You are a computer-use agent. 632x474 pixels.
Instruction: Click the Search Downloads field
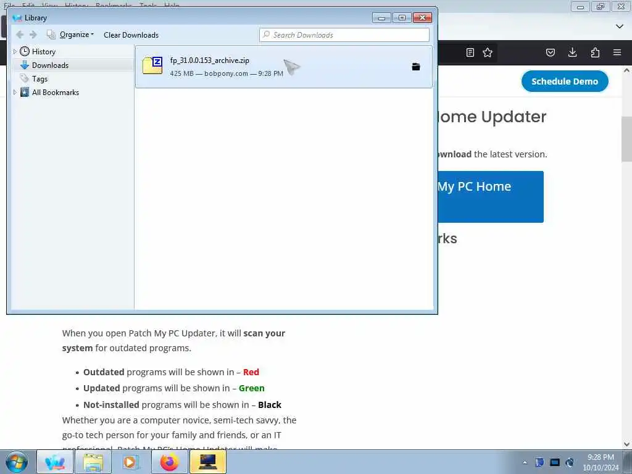pos(344,35)
